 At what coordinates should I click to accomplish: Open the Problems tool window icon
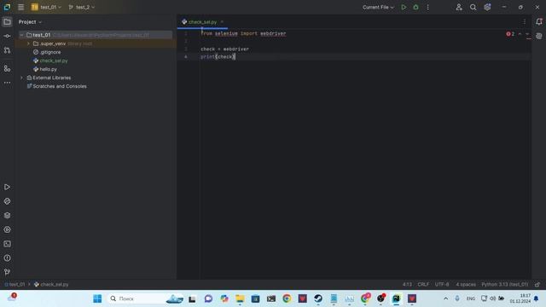point(7,258)
